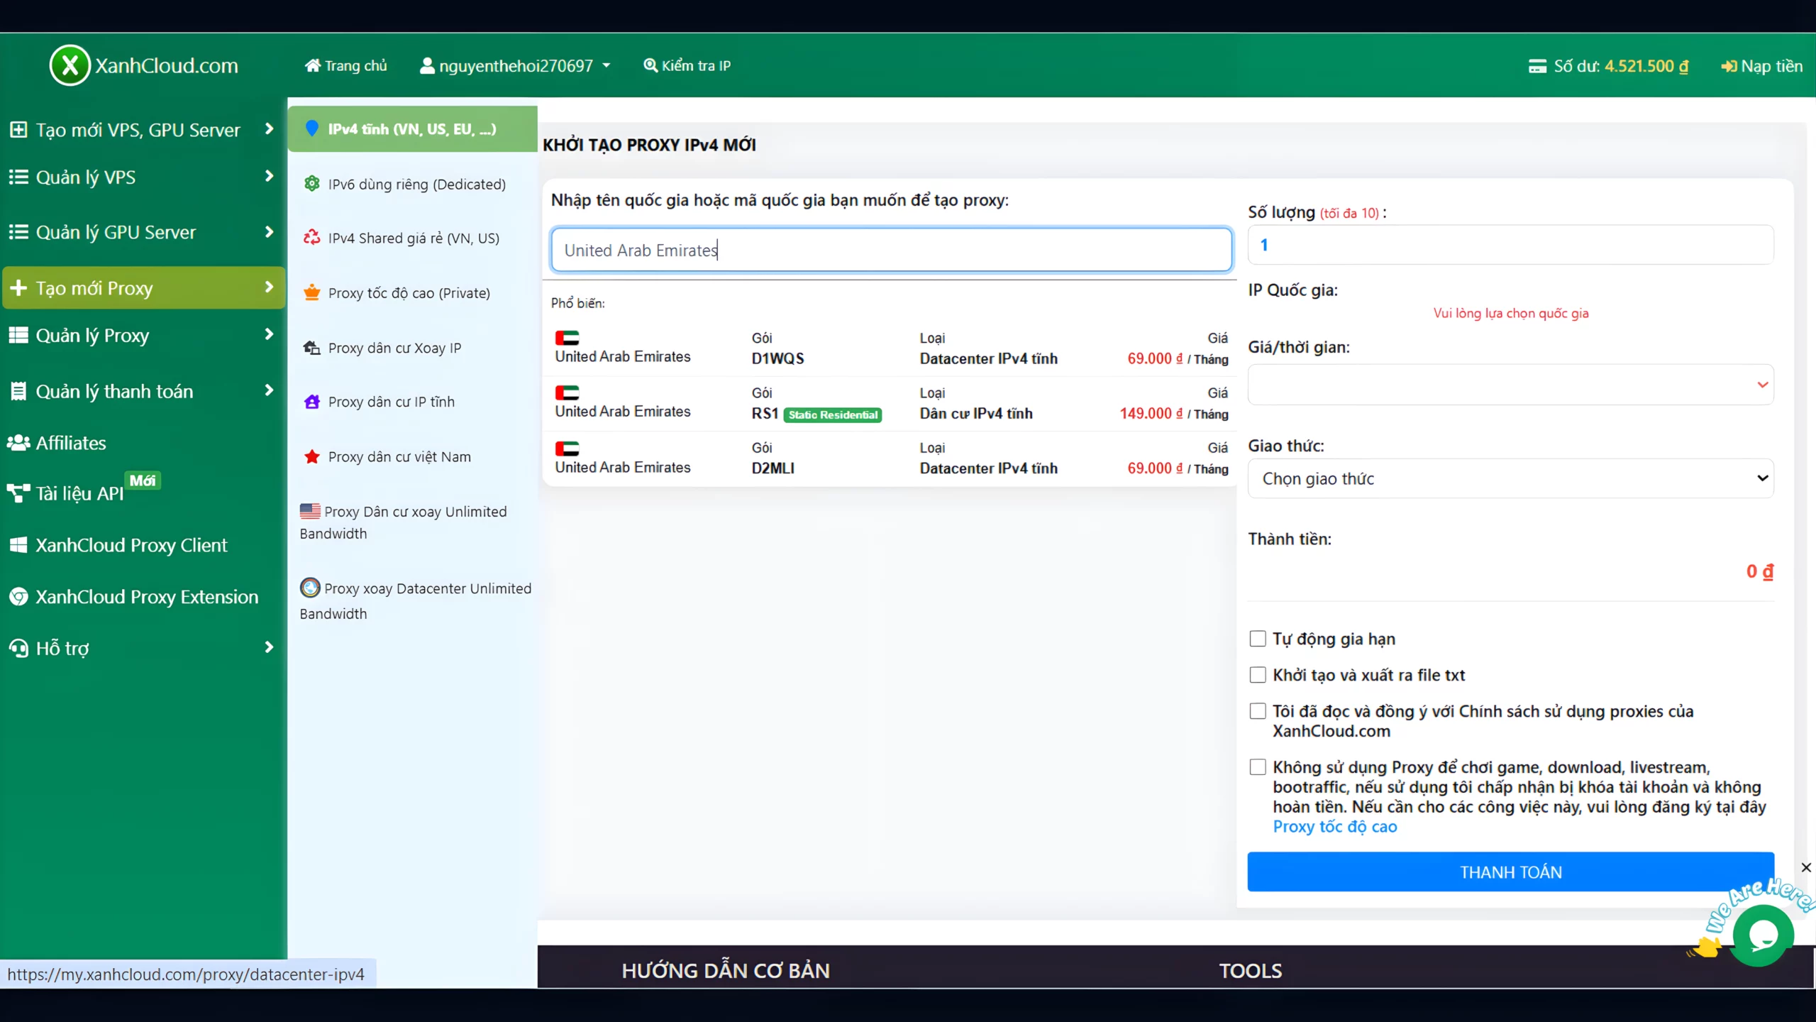Select IPv6 dùng riêng (Dedicated) item
This screenshot has width=1816, height=1022.
(x=416, y=184)
